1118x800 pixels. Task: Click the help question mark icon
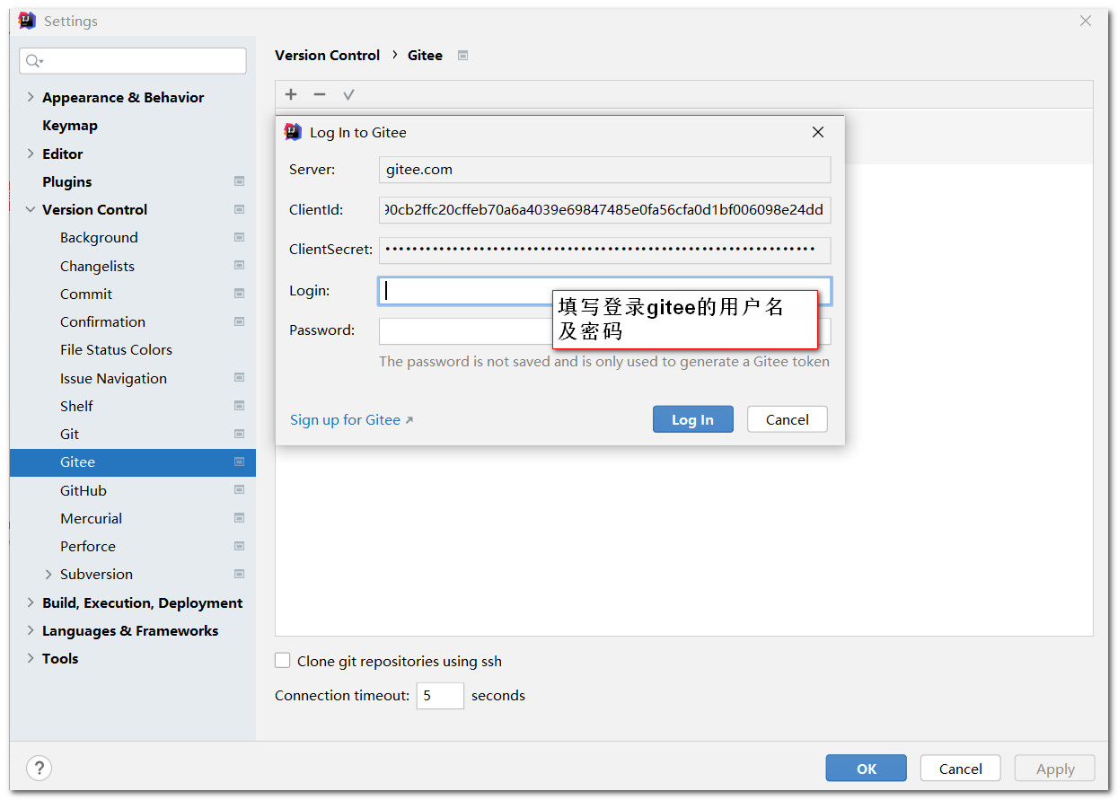pyautogui.click(x=39, y=769)
